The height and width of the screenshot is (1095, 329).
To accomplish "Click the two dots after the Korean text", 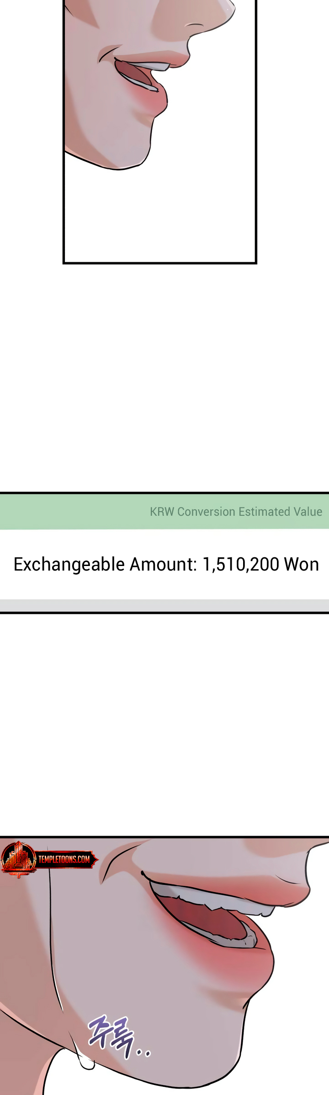I will (x=143, y=1053).
